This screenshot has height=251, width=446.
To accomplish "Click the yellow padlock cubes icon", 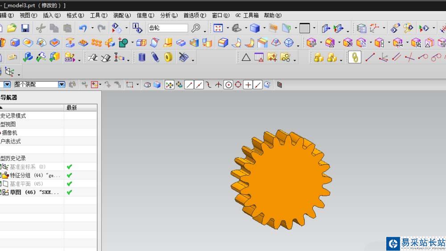I will click(x=318, y=58).
